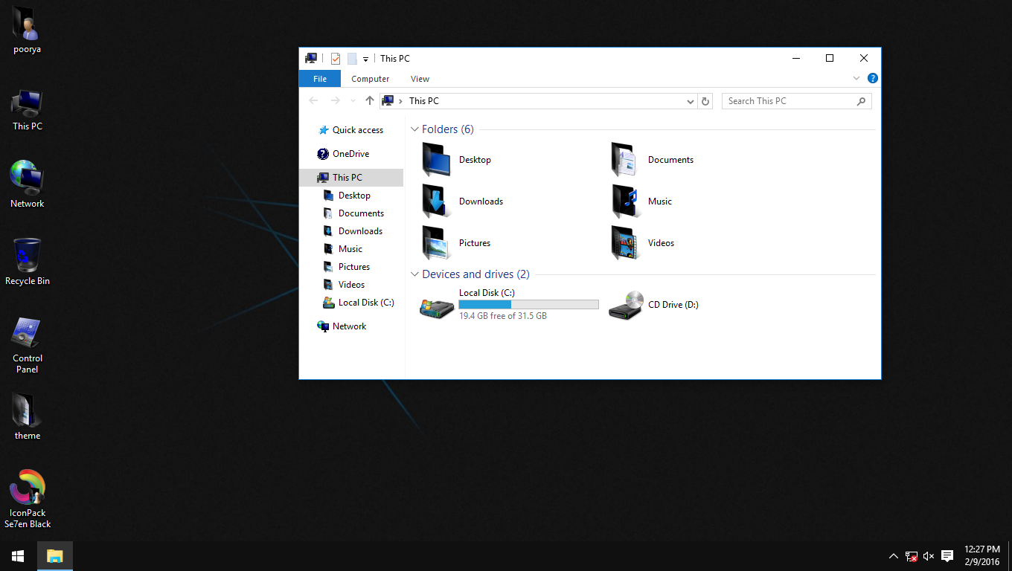Click the Help question mark button
This screenshot has width=1012, height=571.
tap(872, 78)
